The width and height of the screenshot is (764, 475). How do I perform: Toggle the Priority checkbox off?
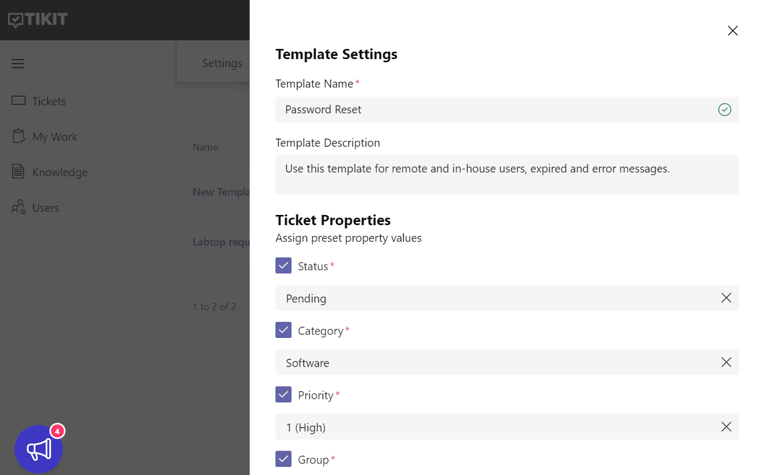(x=283, y=394)
